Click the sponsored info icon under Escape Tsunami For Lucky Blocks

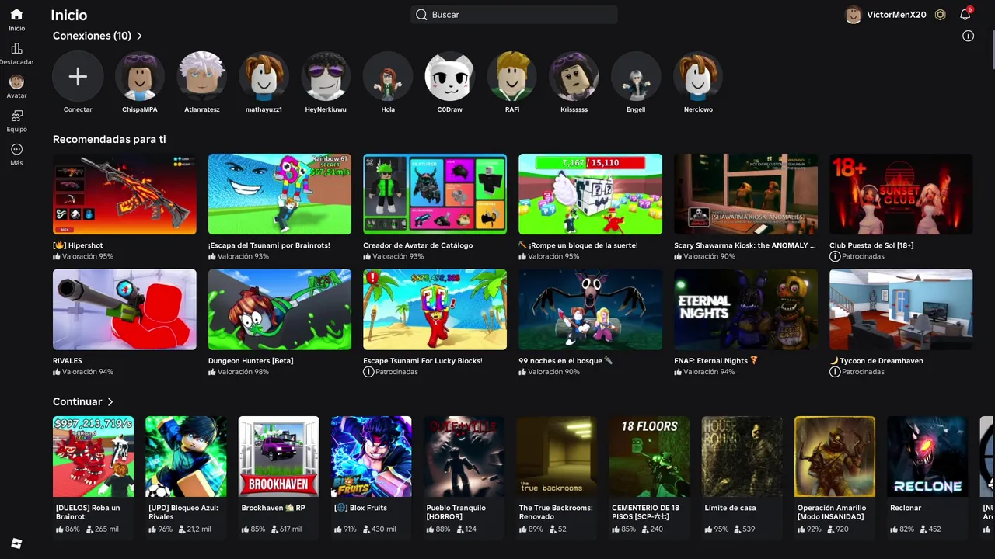coord(368,372)
